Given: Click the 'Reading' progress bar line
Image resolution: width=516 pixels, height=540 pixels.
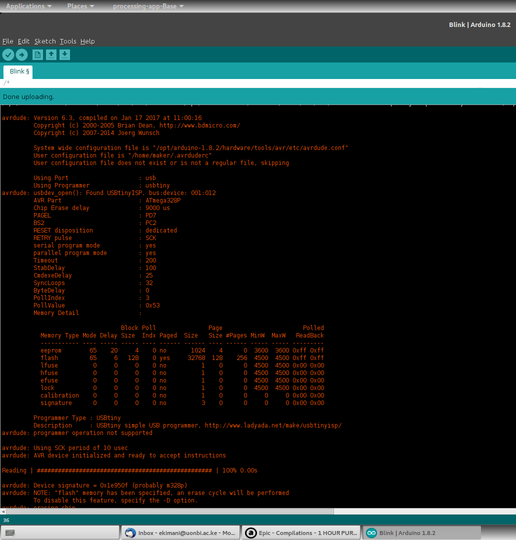Looking at the screenshot, I should 130,470.
